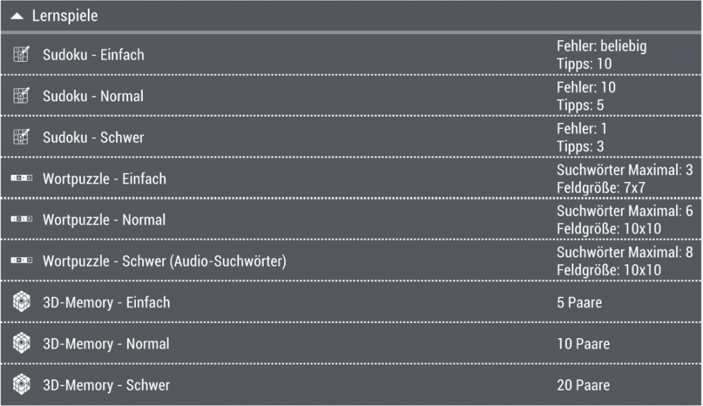Click the 3D-Memory - Schwer cube icon
This screenshot has width=703, height=406.
22,384
